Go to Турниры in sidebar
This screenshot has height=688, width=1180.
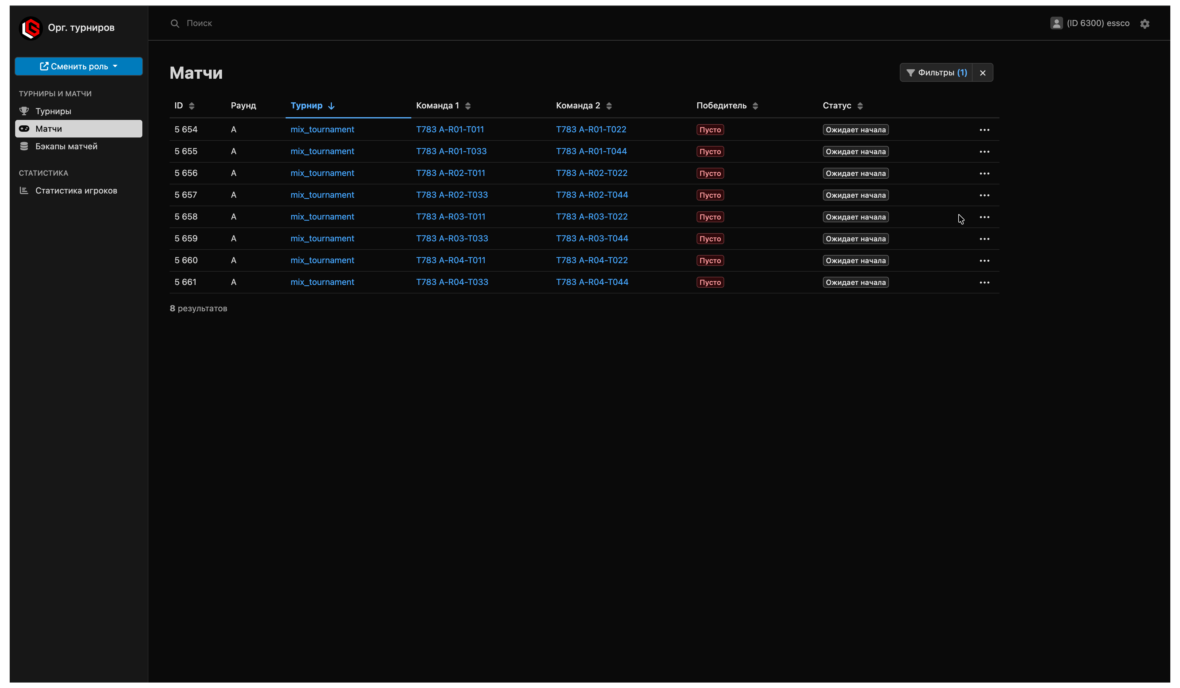[53, 111]
